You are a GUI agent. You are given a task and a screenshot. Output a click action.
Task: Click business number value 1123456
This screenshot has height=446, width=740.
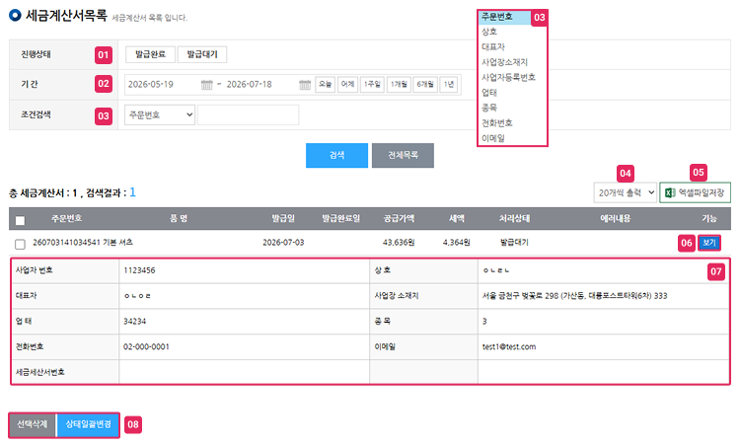tap(139, 270)
